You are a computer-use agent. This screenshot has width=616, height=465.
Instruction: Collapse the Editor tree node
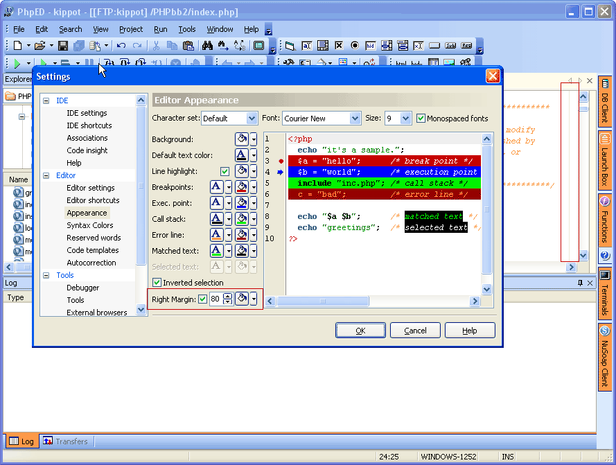(x=46, y=175)
